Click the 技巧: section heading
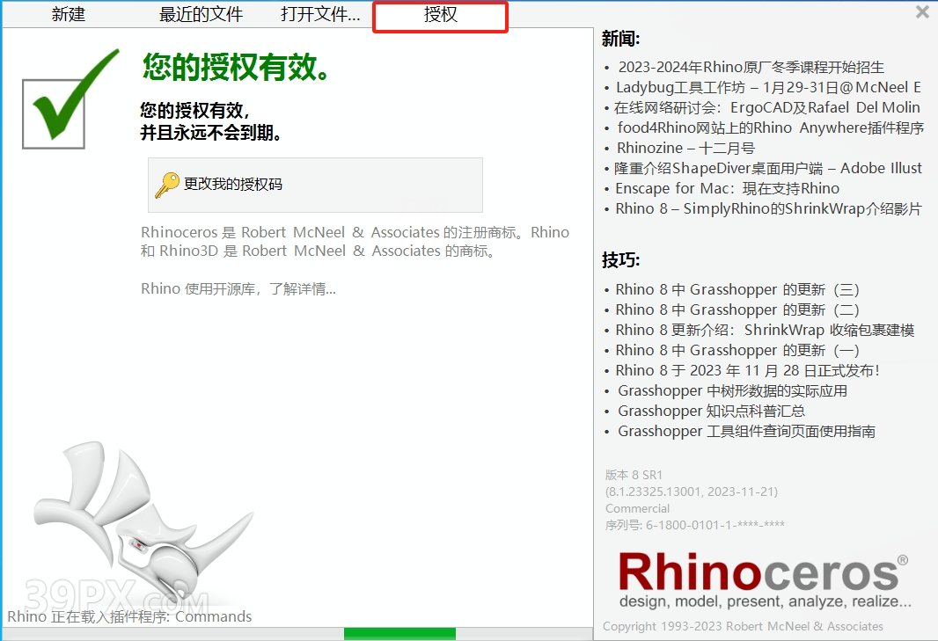The width and height of the screenshot is (938, 641). [x=621, y=260]
